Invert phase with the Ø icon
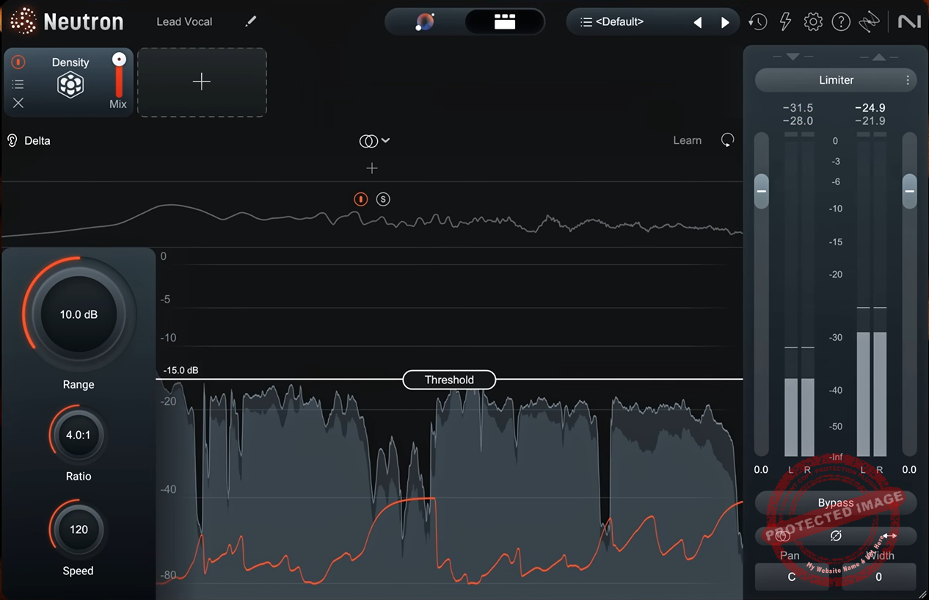 click(836, 536)
